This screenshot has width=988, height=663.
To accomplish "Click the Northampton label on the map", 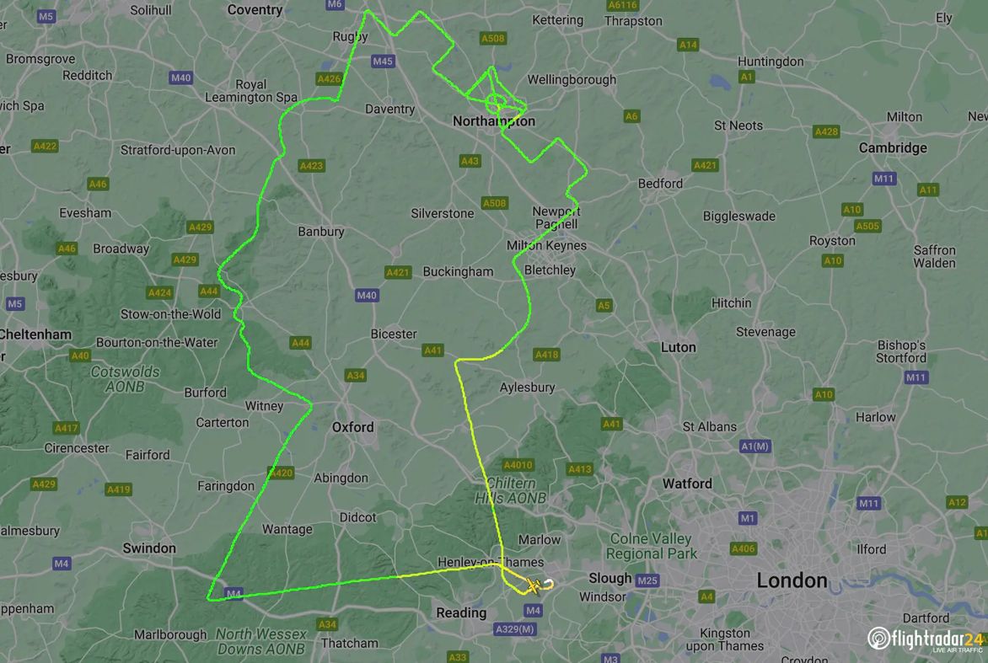I will 494,120.
